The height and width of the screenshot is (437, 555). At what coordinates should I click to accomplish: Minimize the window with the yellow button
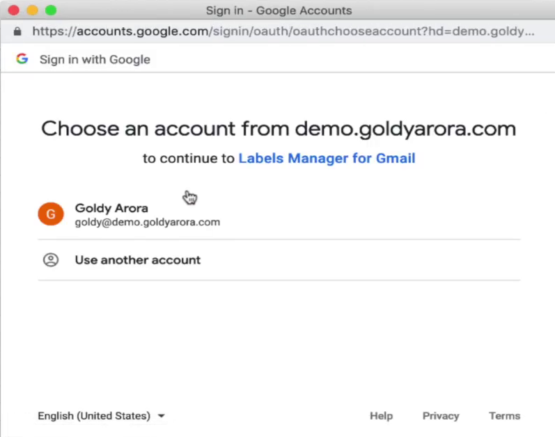coord(32,10)
